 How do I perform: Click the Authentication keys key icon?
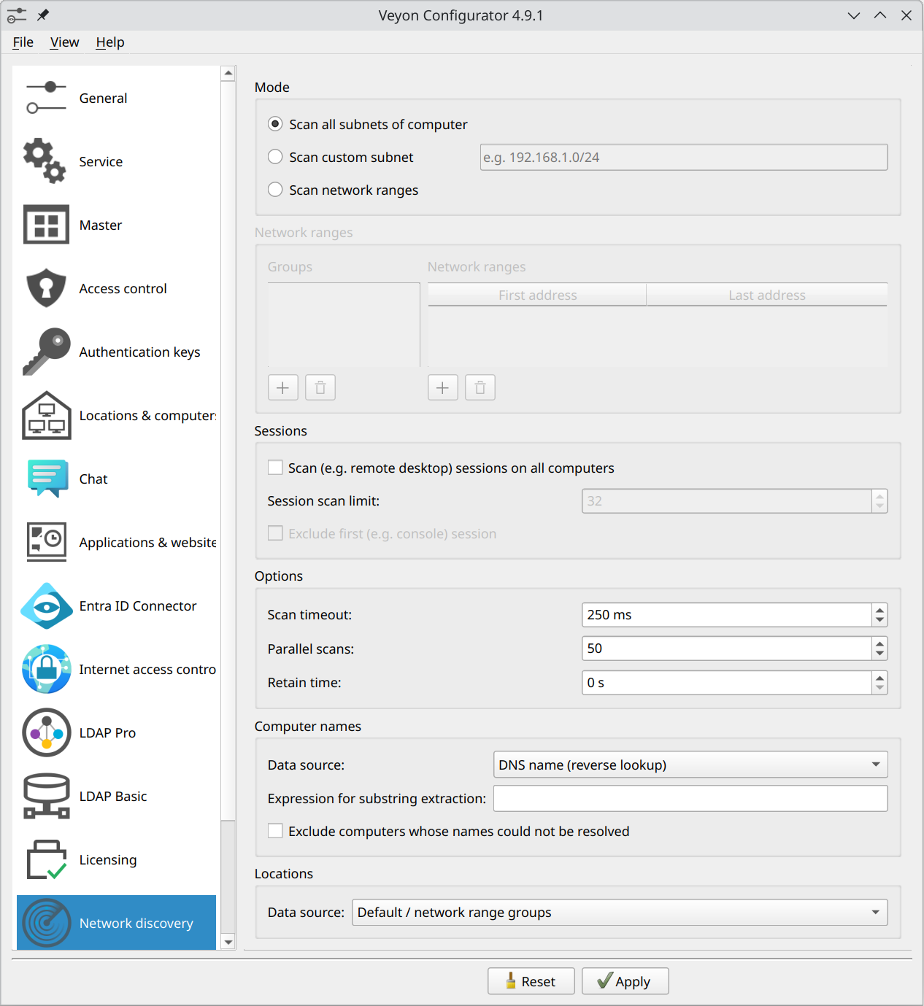click(46, 352)
